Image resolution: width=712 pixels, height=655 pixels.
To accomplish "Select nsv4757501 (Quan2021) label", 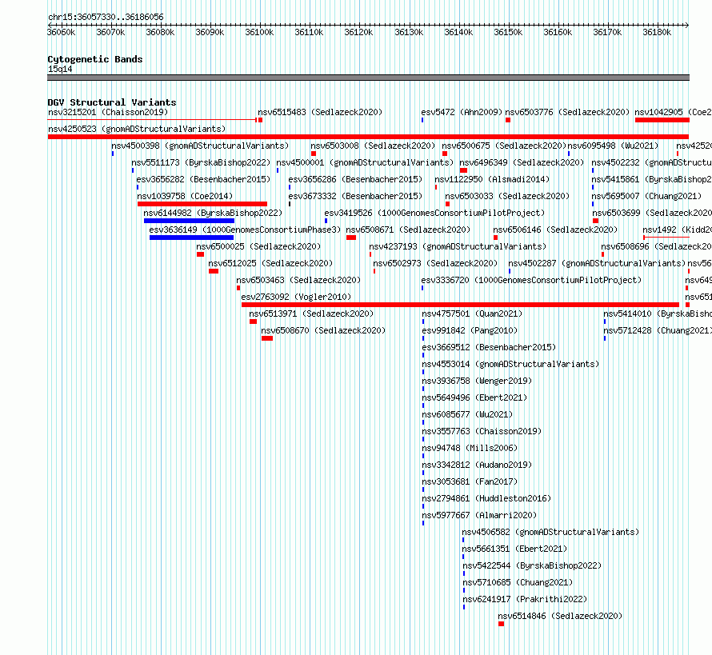I will click(x=472, y=314).
